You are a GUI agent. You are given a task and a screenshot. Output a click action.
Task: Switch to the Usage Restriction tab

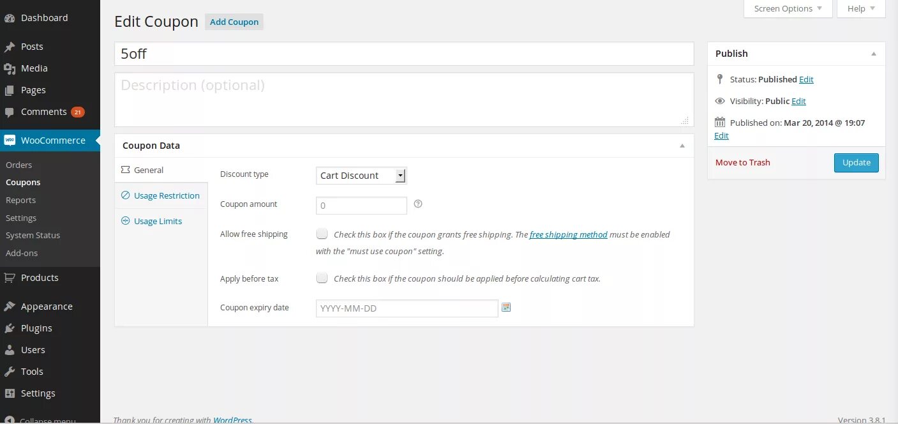pos(161,195)
